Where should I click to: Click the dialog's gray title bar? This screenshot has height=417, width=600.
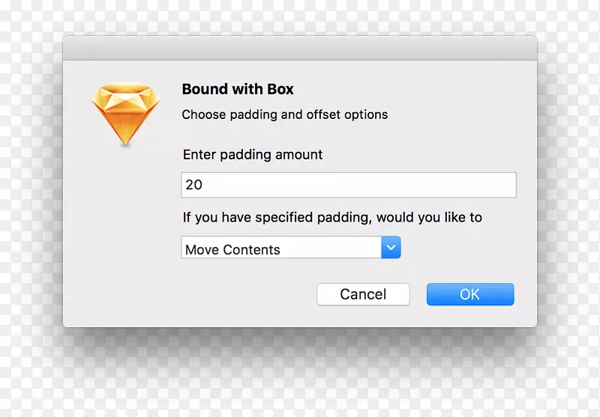300,48
